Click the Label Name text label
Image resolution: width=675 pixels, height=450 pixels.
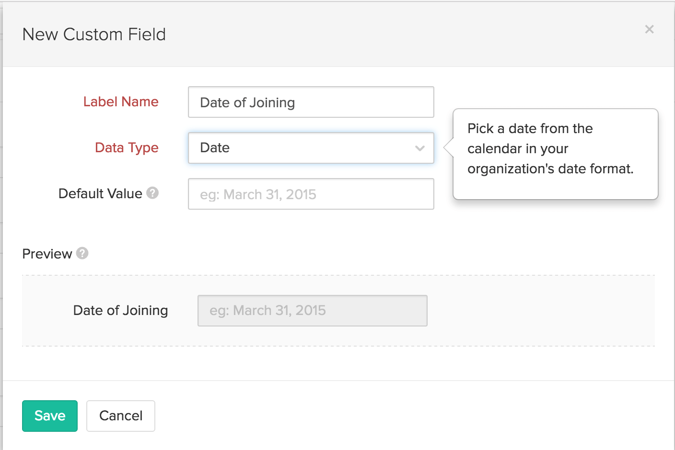click(121, 101)
